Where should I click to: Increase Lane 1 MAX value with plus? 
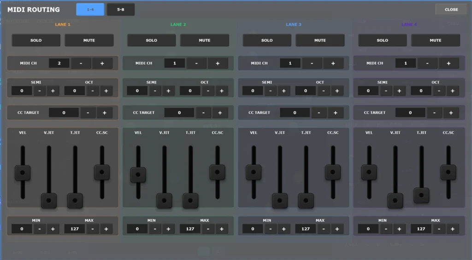click(x=106, y=229)
